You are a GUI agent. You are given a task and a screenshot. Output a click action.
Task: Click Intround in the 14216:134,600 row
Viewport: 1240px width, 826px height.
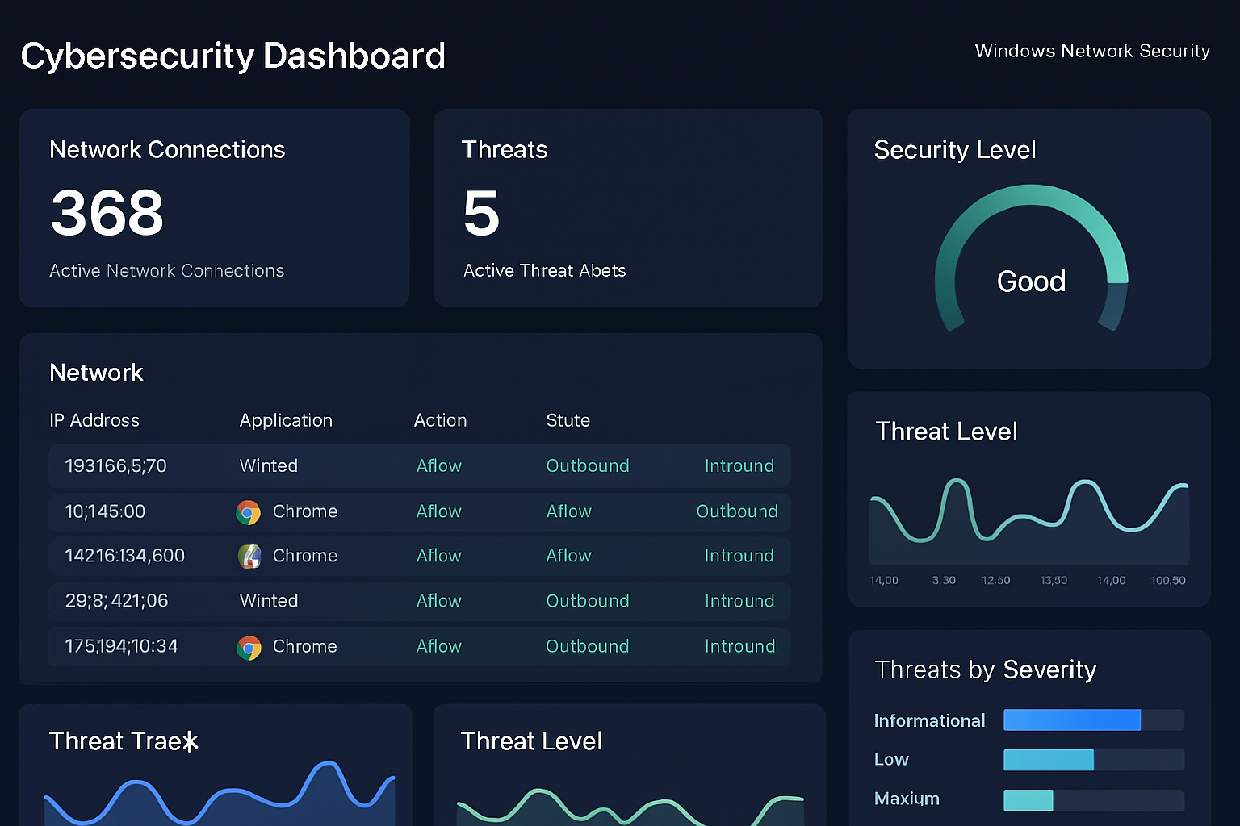(x=739, y=556)
